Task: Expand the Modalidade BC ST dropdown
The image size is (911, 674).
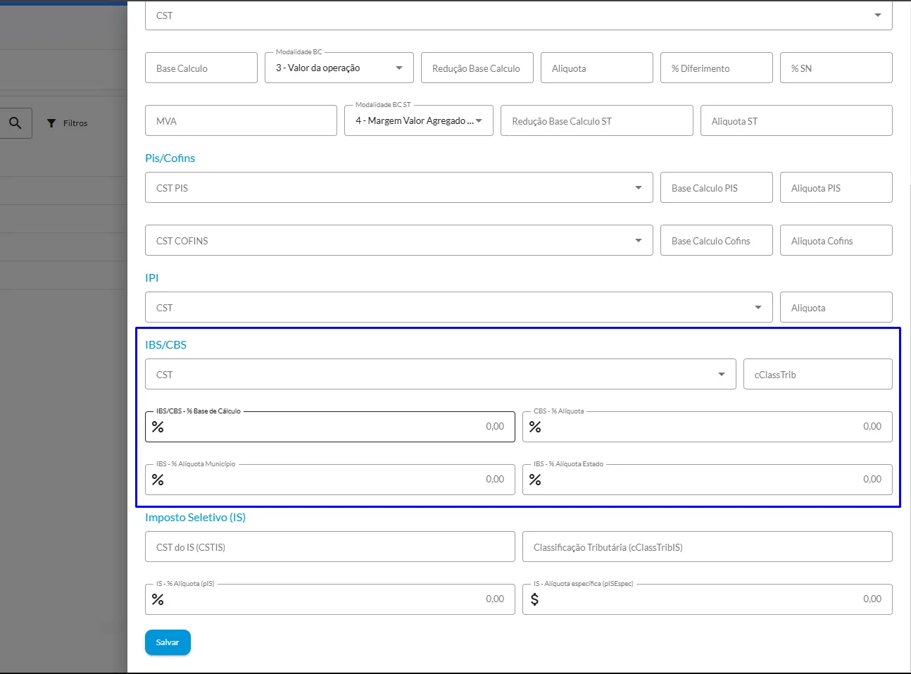Action: coord(419,120)
